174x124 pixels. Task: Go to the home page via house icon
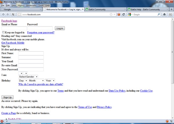point(164,14)
